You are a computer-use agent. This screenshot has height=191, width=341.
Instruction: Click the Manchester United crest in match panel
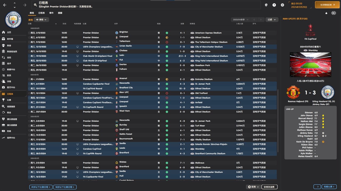coord(293,92)
